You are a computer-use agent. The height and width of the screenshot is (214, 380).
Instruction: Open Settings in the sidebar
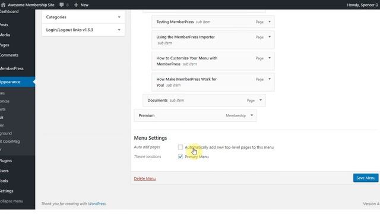7,191
